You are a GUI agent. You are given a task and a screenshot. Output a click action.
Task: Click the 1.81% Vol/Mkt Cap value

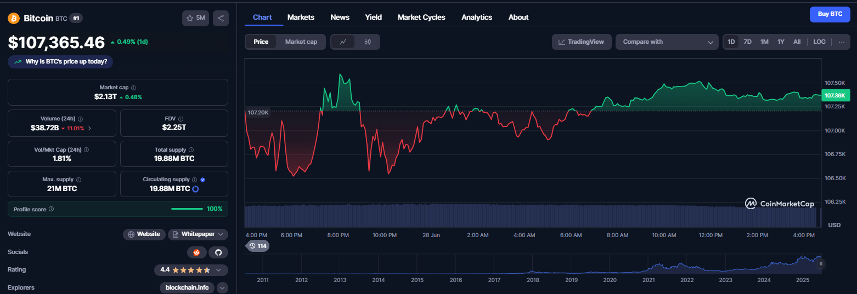(62, 159)
